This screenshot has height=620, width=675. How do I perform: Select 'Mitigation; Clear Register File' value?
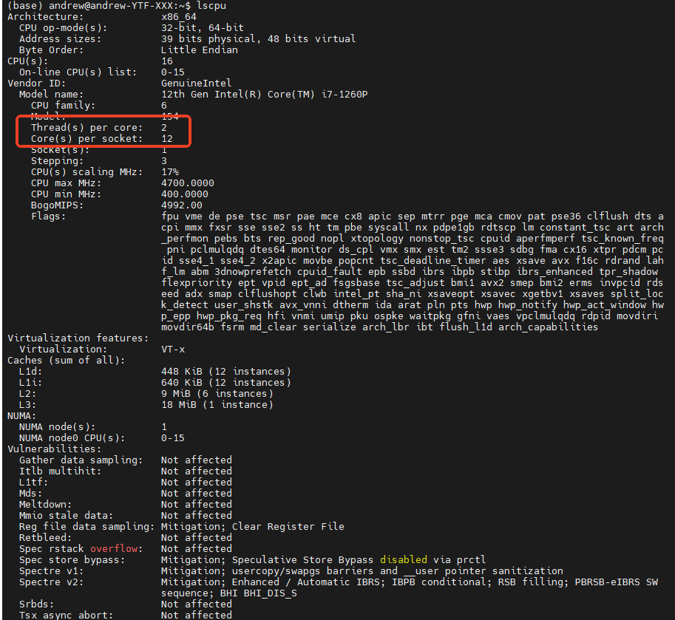253,527
